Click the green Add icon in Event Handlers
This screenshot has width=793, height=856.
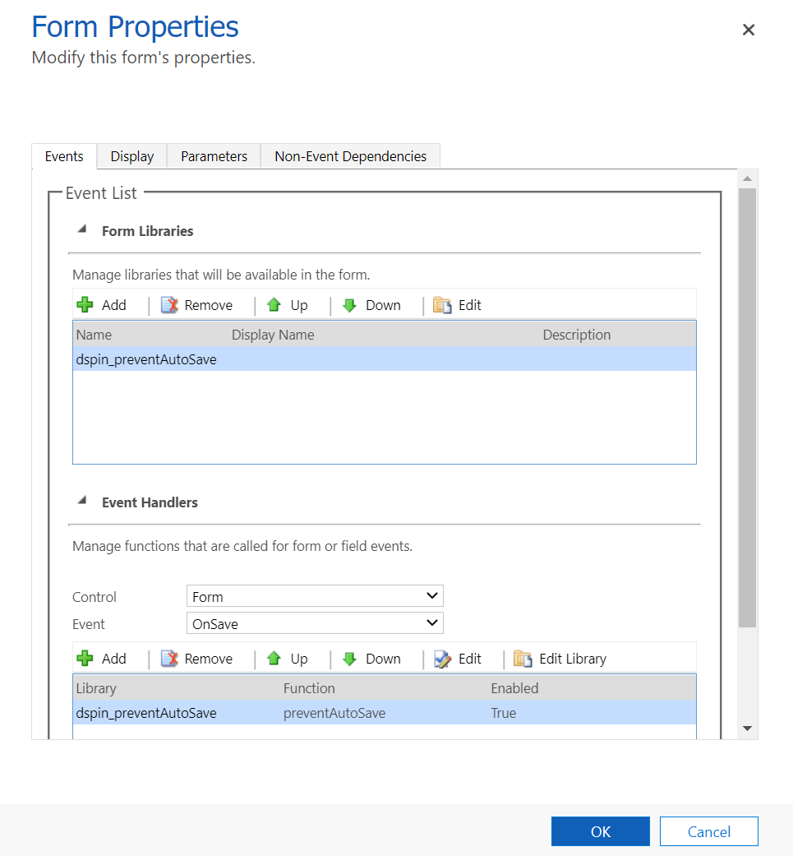[85, 659]
